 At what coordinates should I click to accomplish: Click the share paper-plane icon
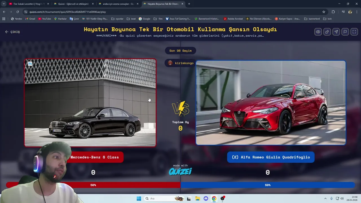click(x=336, y=32)
